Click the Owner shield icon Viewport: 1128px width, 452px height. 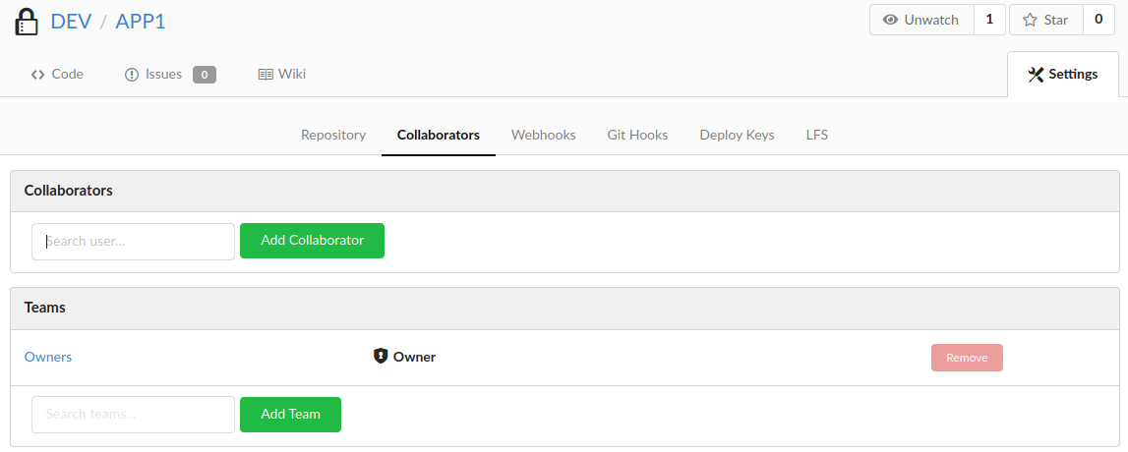(x=381, y=356)
